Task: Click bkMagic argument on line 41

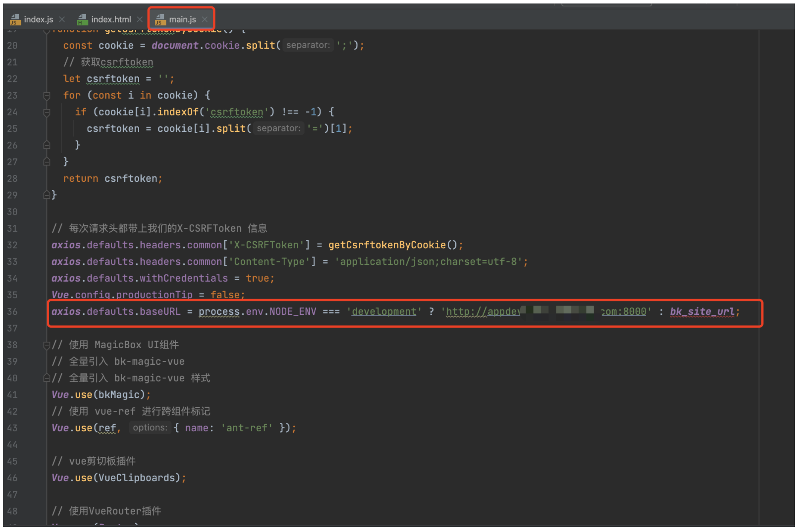Action: [119, 395]
